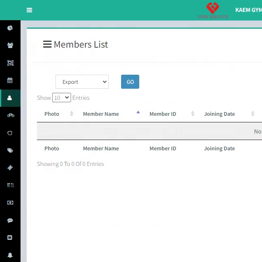Click the Gym Master logo
The height and width of the screenshot is (262, 262).
coord(213,10)
